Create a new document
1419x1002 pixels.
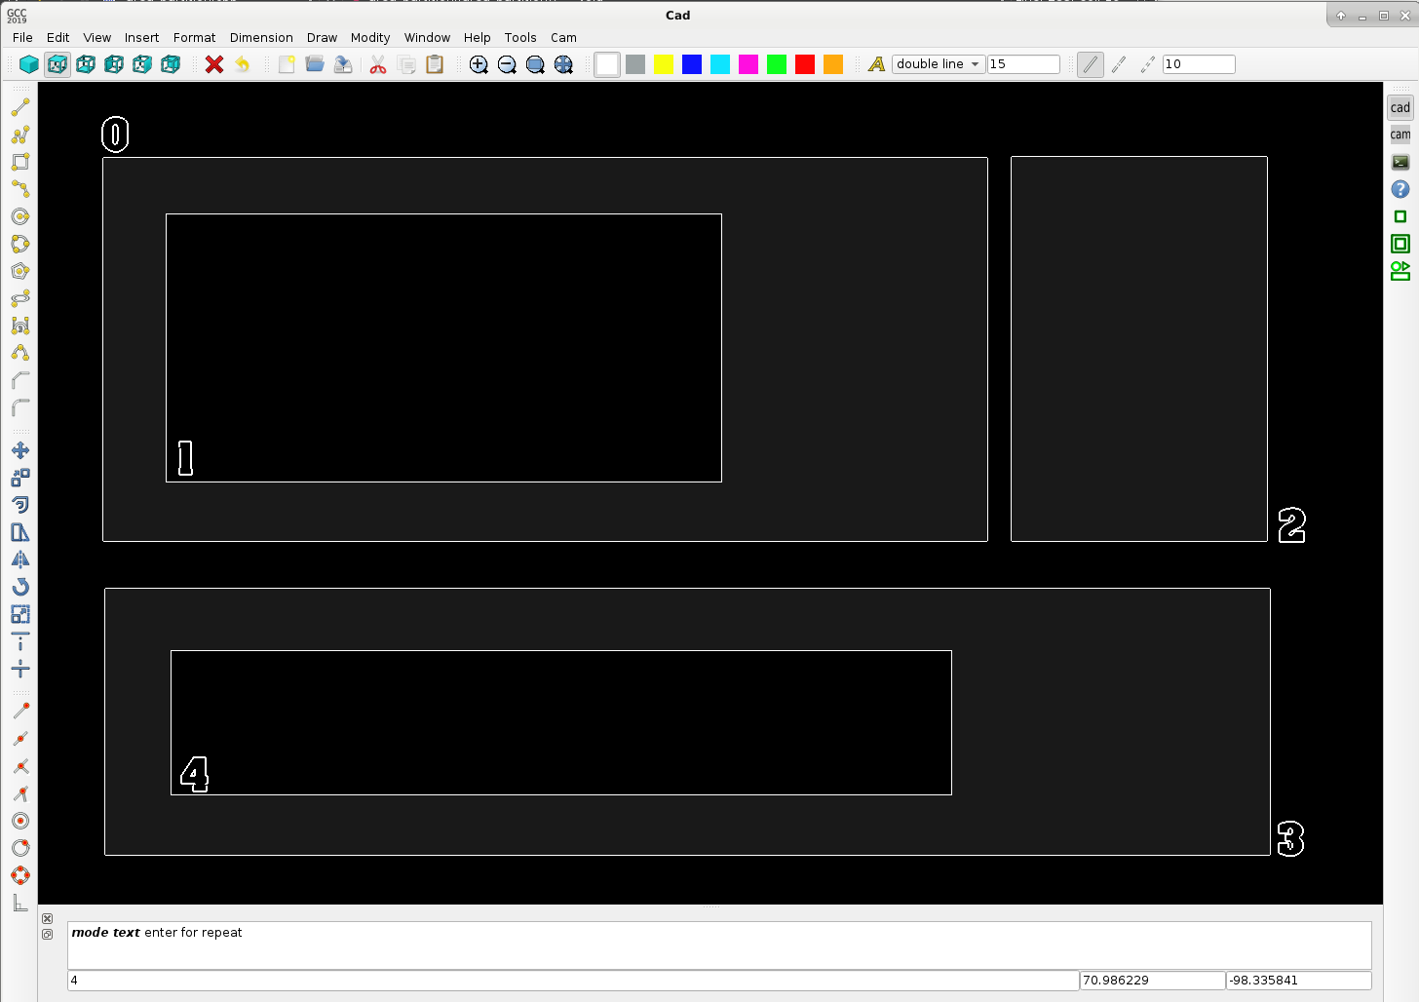pos(287,64)
